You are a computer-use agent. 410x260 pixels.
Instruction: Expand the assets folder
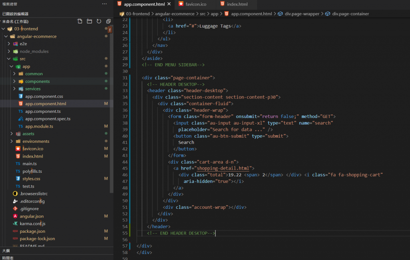click(x=12, y=134)
